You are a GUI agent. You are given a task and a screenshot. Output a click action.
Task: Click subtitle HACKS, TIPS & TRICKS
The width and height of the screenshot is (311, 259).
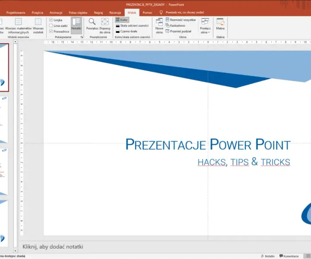point(244,162)
